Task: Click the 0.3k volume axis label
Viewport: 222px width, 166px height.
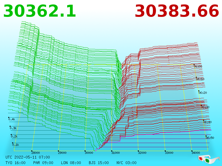Action: [x=13, y=128]
